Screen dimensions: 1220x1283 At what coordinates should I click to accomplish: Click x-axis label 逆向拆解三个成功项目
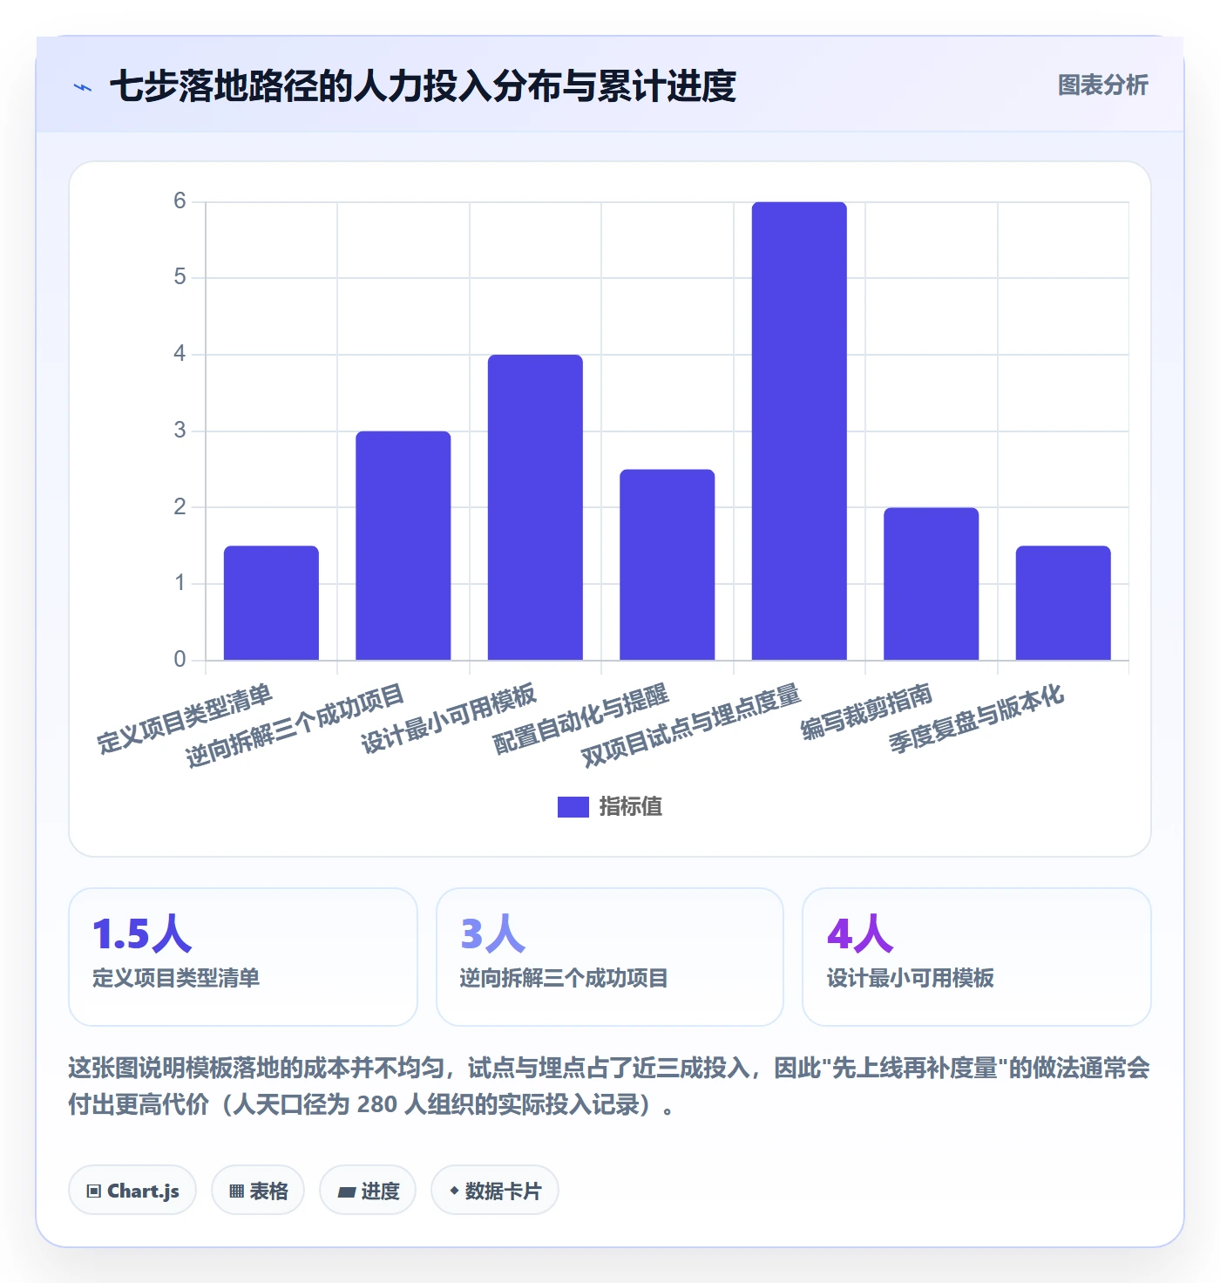(295, 726)
